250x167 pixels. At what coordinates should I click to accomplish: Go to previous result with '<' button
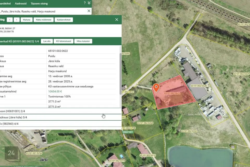pyautogui.click(x=10, y=20)
